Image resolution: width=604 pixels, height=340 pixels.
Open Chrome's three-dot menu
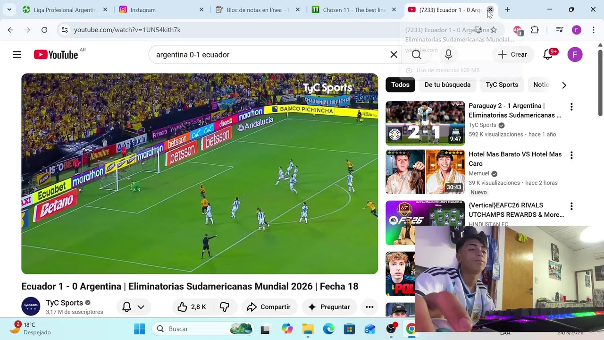(x=593, y=30)
